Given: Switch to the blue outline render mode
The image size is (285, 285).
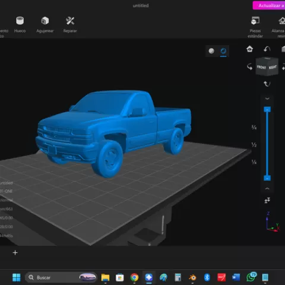Looking at the screenshot, I should click(223, 51).
